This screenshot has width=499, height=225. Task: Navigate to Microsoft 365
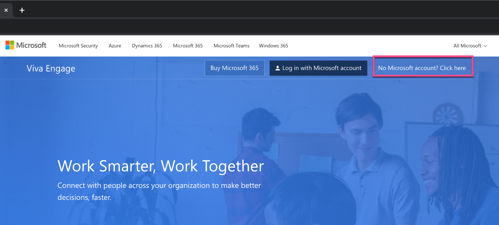[x=187, y=46]
